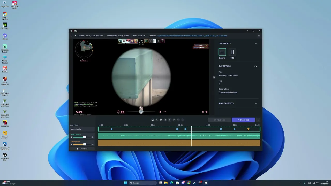Screen dimensions: 331x186
Task: Open Microsoft Edge from the taskbar
Action: point(171,183)
